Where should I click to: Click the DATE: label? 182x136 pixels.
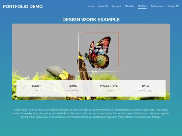tap(145, 86)
